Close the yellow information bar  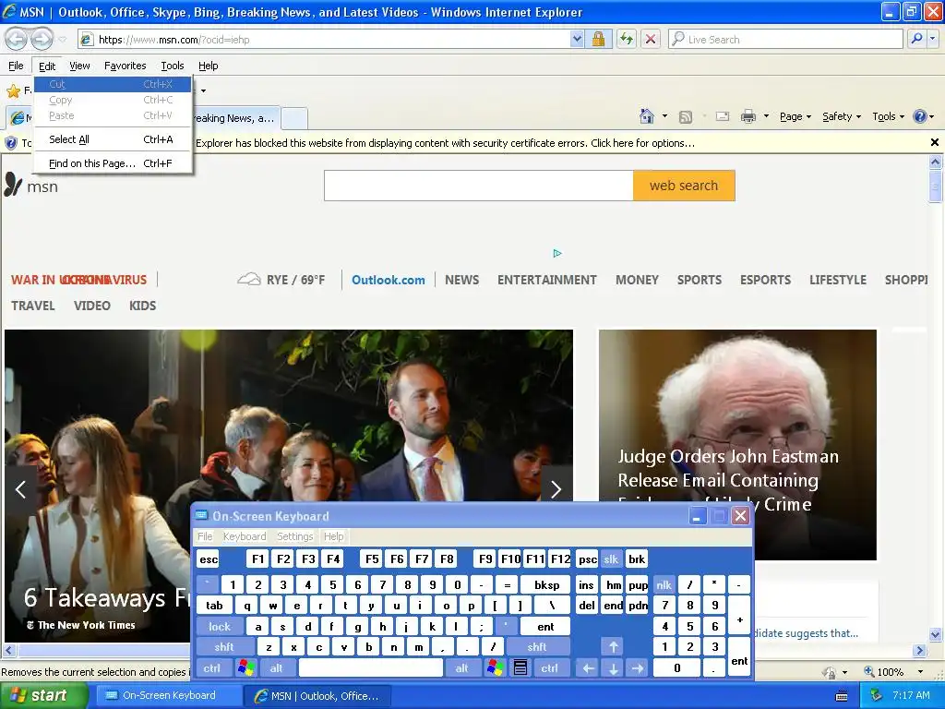[934, 142]
